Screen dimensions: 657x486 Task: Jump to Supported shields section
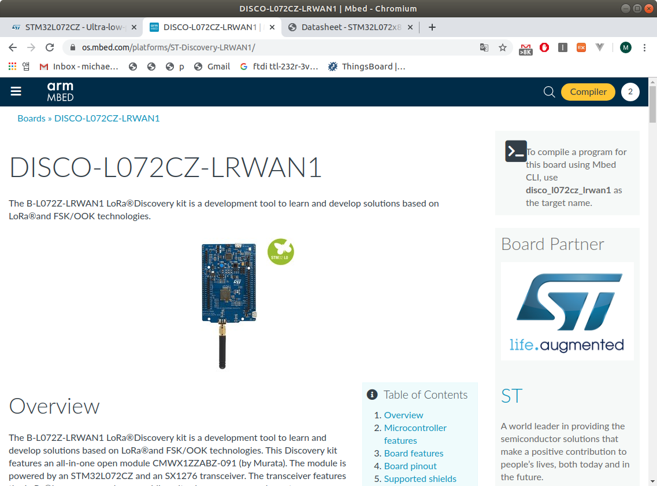[420, 479]
